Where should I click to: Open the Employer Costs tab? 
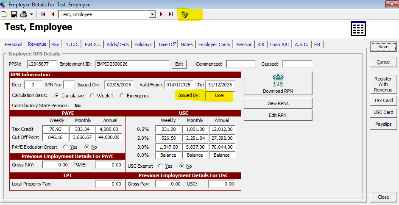[x=214, y=44]
